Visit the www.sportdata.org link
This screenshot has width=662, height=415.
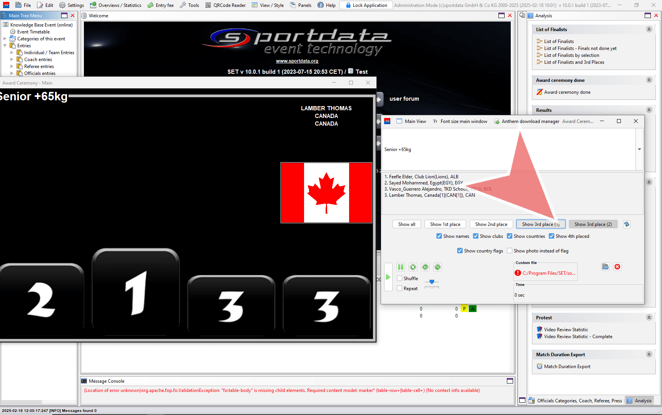coord(297,61)
